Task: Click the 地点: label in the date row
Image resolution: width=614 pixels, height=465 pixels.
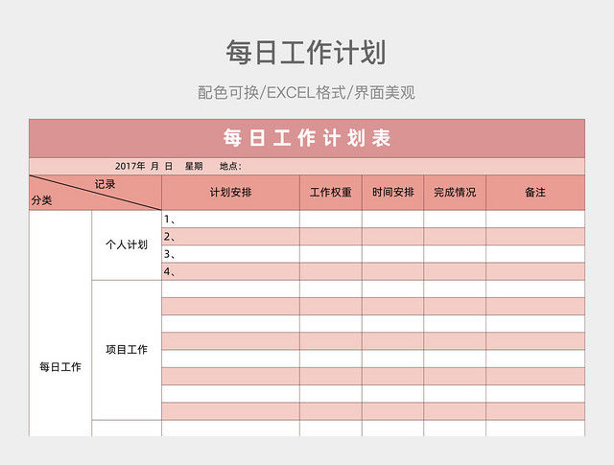Action: 230,167
